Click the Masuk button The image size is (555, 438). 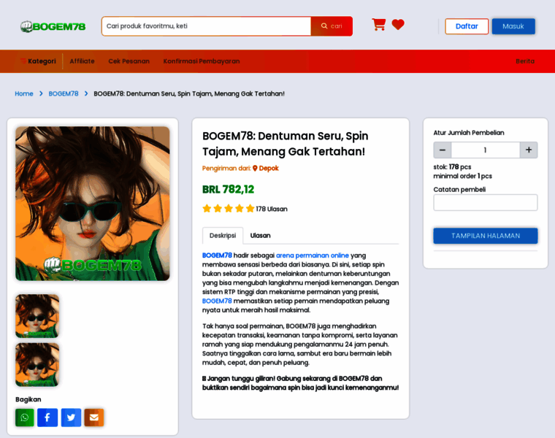point(513,26)
